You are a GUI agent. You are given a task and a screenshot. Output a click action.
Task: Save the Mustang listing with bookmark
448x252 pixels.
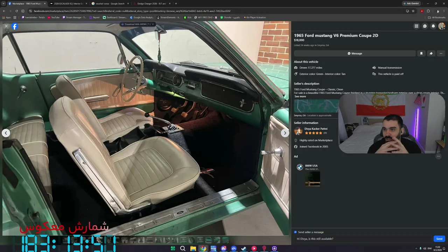421,54
